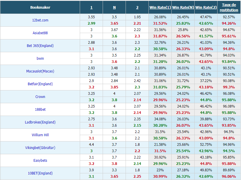The width and height of the screenshot is (241, 180).
Task: Sort by column header 1
Action: 91,7
